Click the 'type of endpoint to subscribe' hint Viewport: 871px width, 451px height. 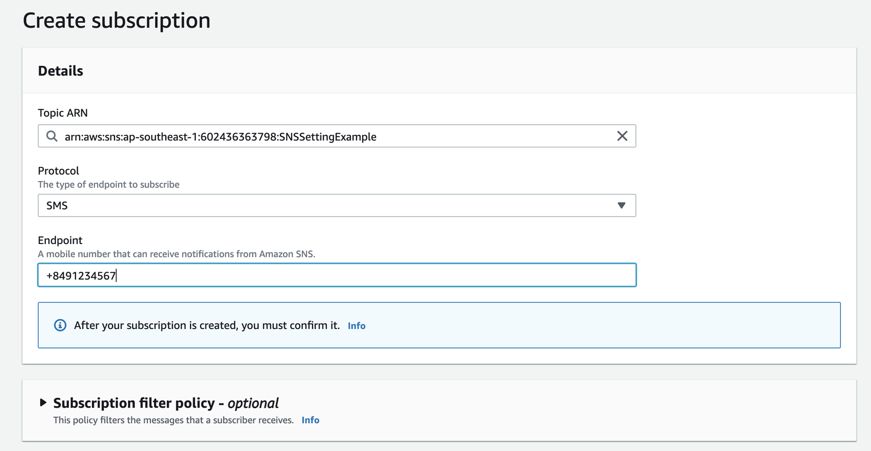[x=109, y=184]
